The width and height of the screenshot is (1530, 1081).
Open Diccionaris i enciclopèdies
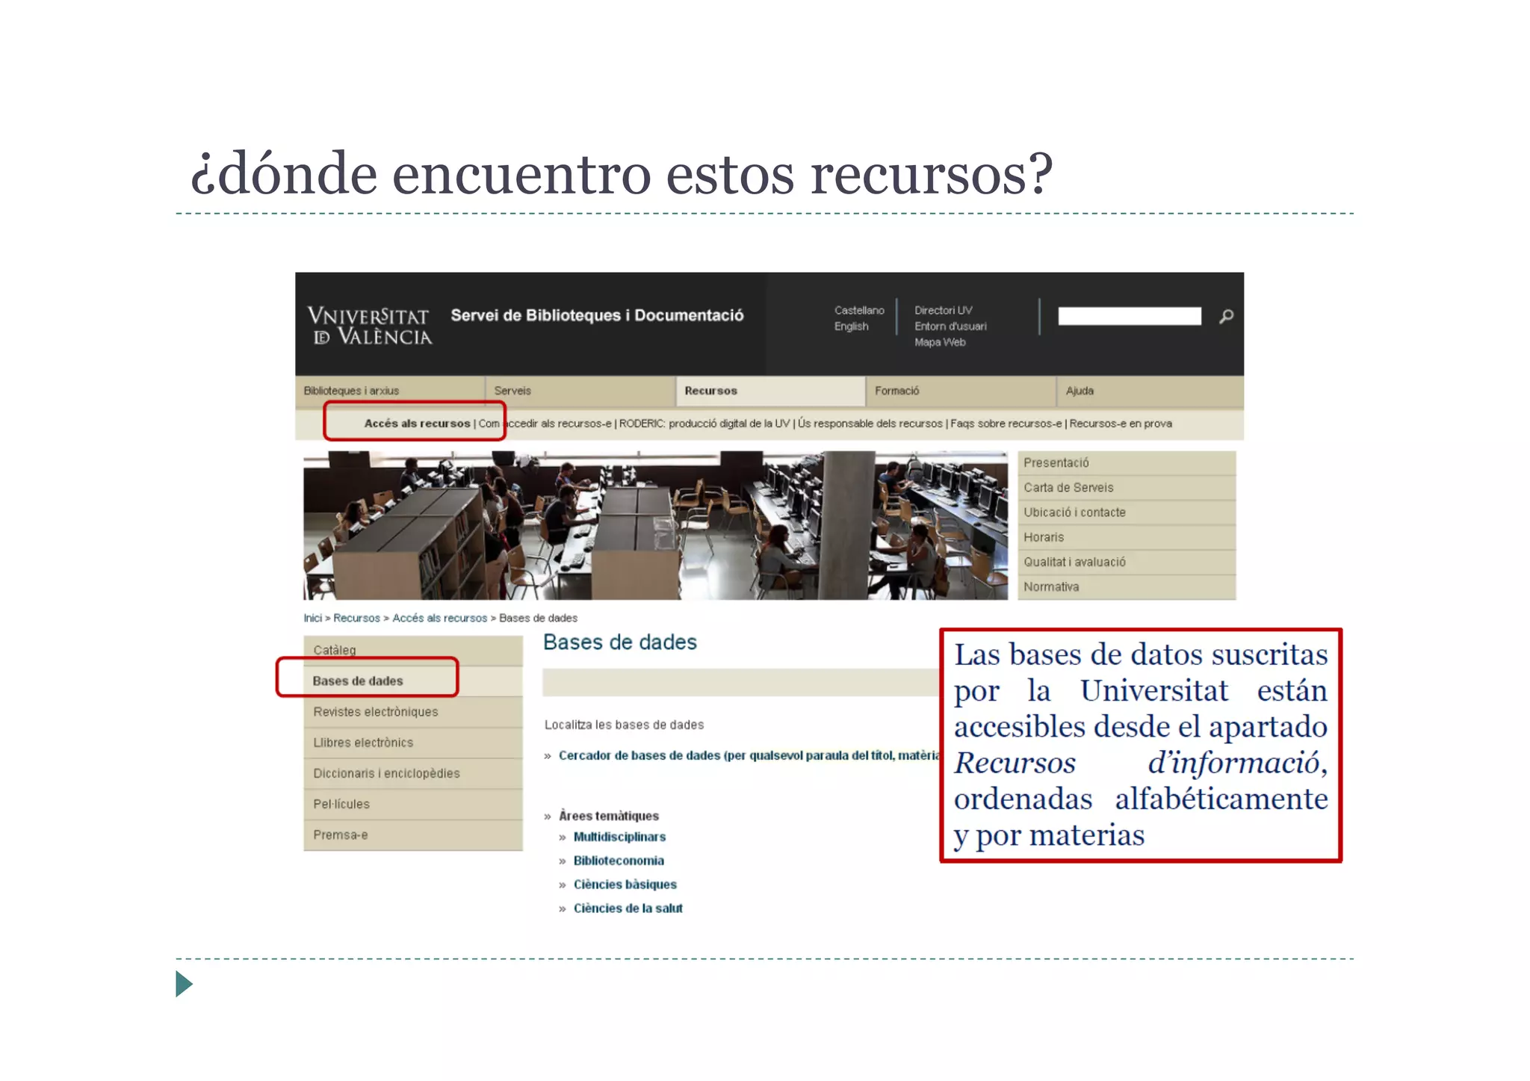pos(413,773)
